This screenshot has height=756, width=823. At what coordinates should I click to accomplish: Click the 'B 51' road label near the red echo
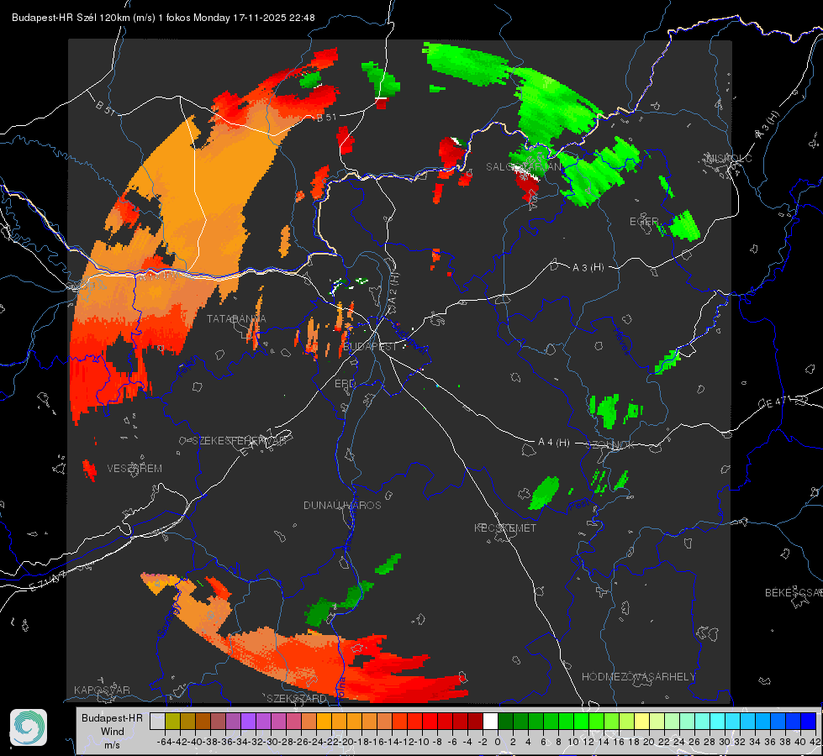coord(326,118)
